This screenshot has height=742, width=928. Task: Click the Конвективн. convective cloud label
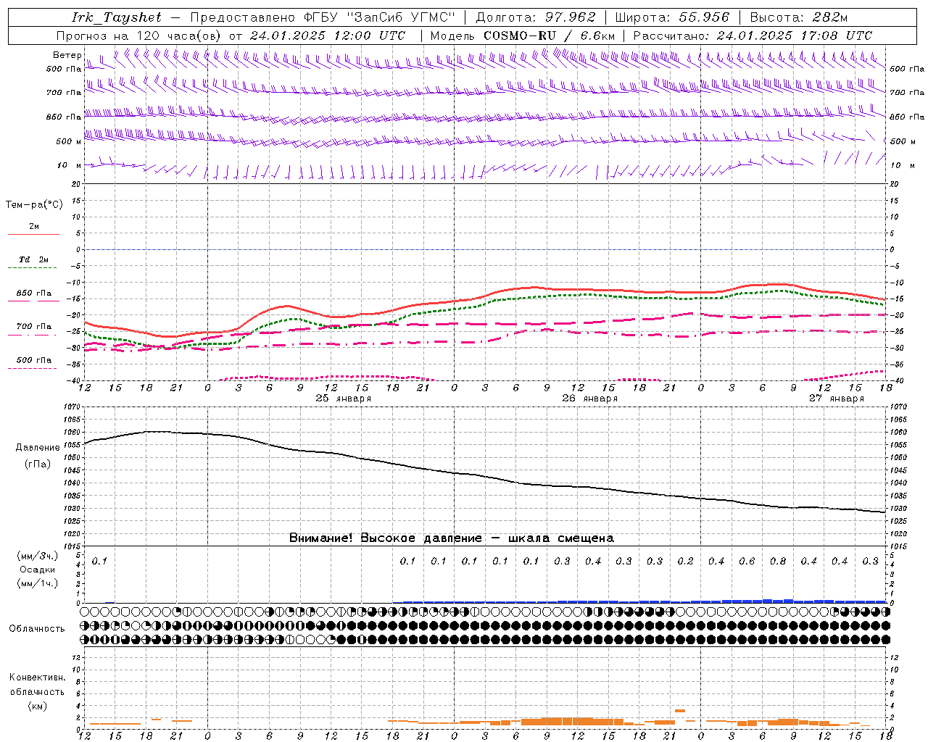tap(37, 677)
